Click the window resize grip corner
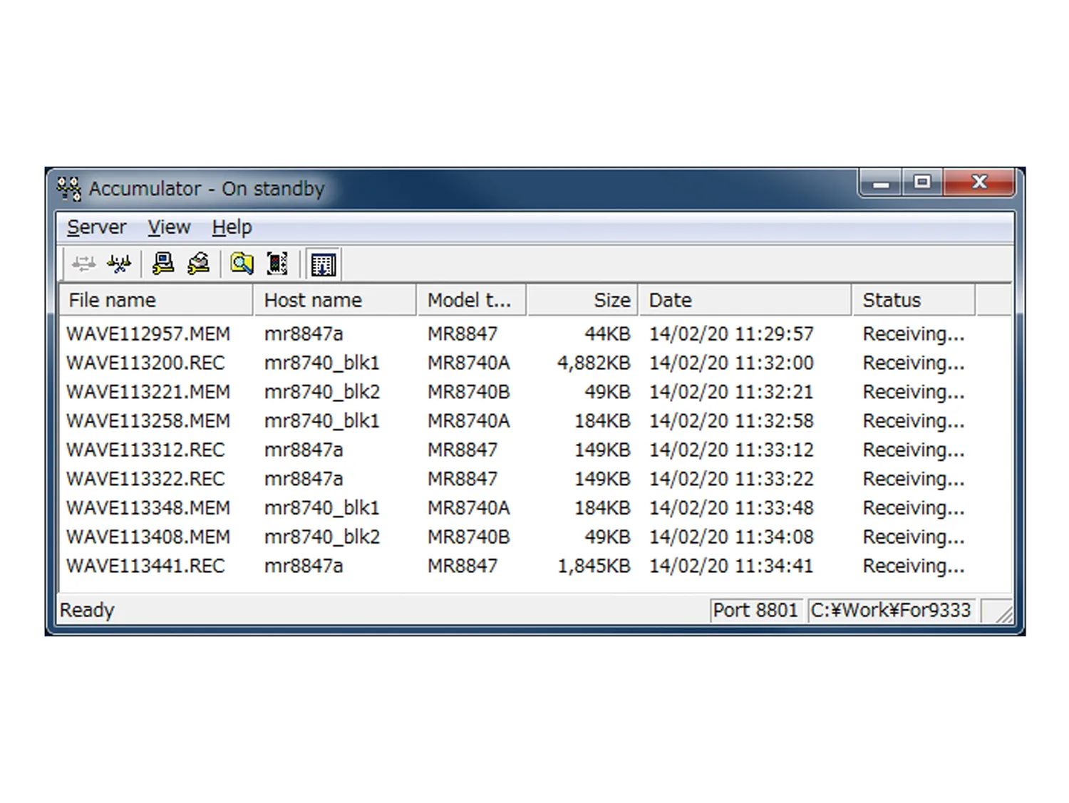The width and height of the screenshot is (1069, 803). coord(1001,613)
